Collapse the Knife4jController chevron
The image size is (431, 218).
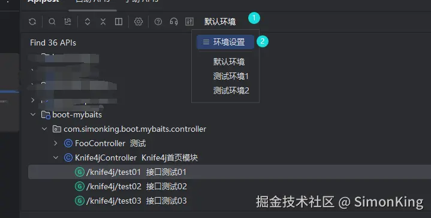tap(56, 158)
